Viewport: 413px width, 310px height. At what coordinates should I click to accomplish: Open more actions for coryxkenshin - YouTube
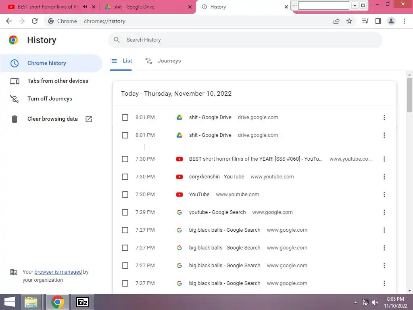(384, 177)
